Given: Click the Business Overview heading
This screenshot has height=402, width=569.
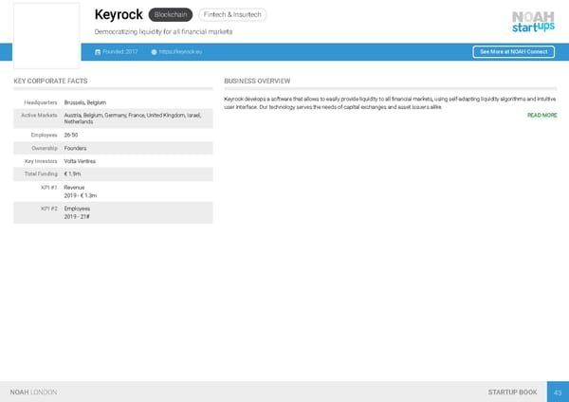Looking at the screenshot, I should click(257, 82).
